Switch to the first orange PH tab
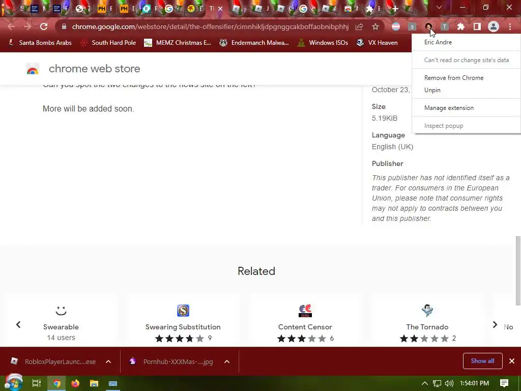The image size is (521, 391). click(102, 9)
